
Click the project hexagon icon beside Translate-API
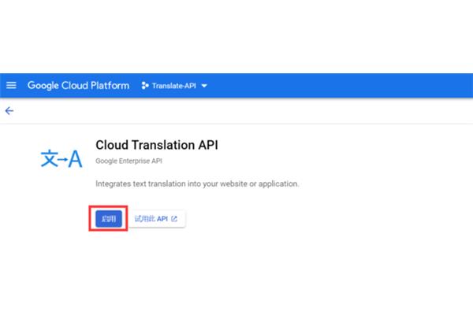145,86
